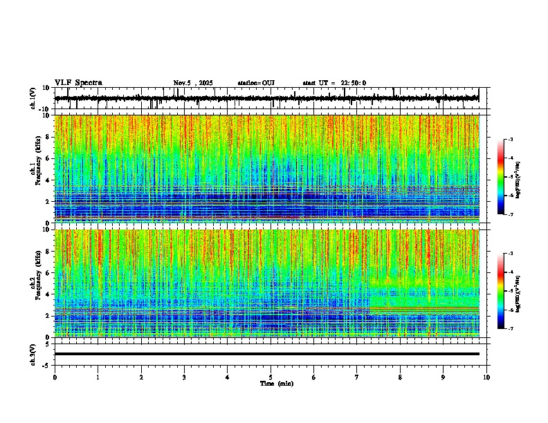Click inside the ch.1 frequency spectrogram panel
The image size is (548, 423).
coord(266,169)
